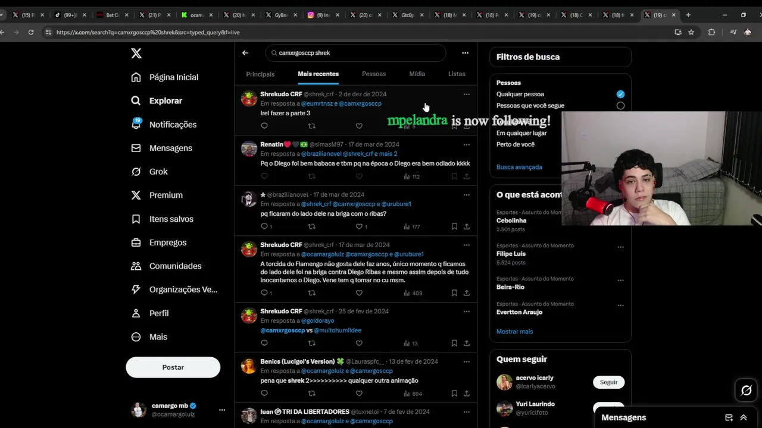Like the Irei fazer a parte 3 post

pos(359,126)
